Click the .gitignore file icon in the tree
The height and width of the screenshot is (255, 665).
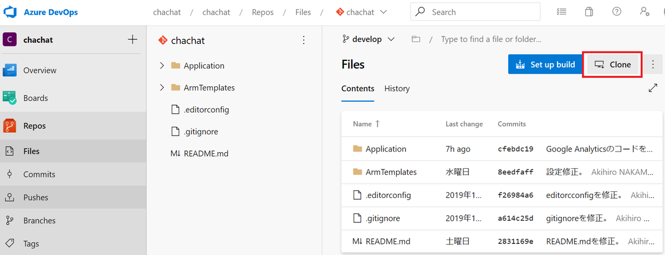click(x=176, y=132)
